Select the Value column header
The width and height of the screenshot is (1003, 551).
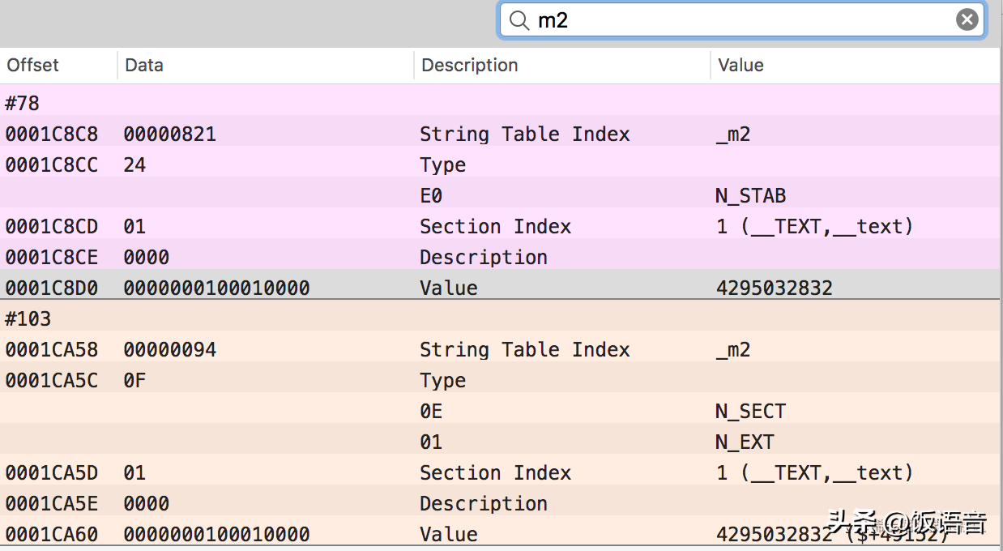(740, 65)
